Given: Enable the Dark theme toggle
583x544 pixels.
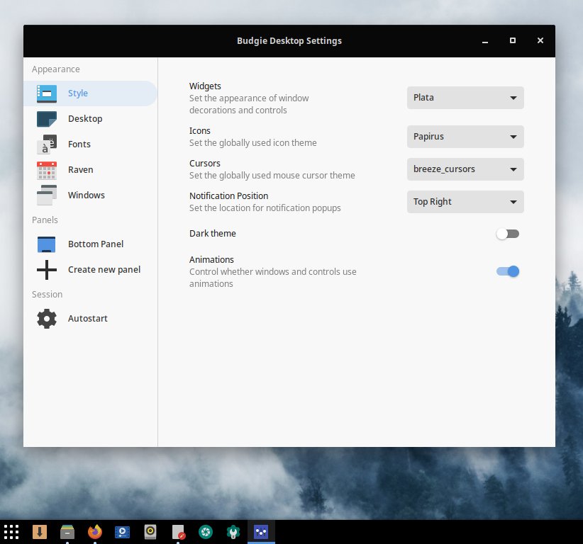Looking at the screenshot, I should [x=507, y=233].
